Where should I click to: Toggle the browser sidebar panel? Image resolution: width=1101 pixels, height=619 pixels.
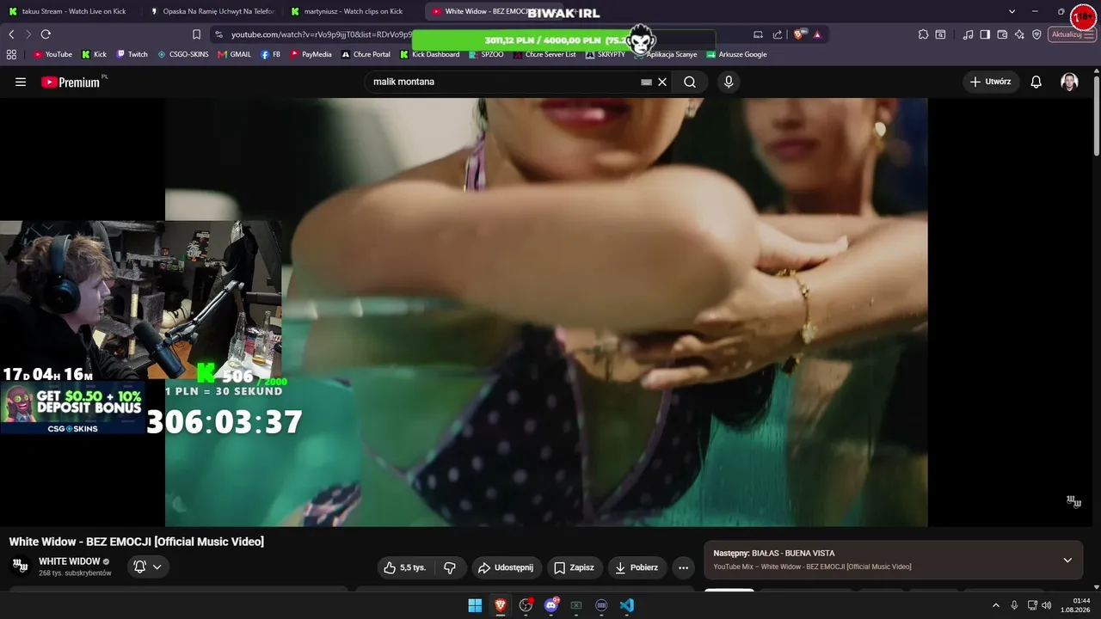point(985,34)
